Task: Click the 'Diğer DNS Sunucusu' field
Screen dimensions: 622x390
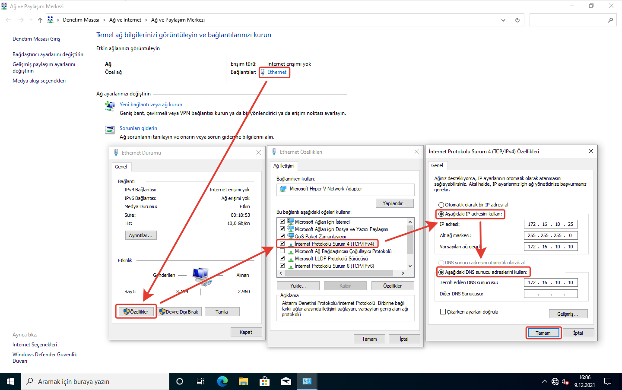Action: click(x=551, y=294)
